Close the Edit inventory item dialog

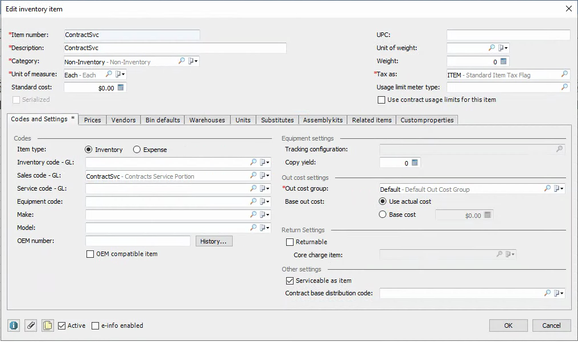[569, 9]
